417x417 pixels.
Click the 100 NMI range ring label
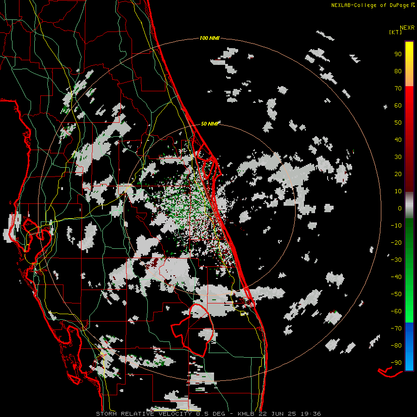pos(209,38)
